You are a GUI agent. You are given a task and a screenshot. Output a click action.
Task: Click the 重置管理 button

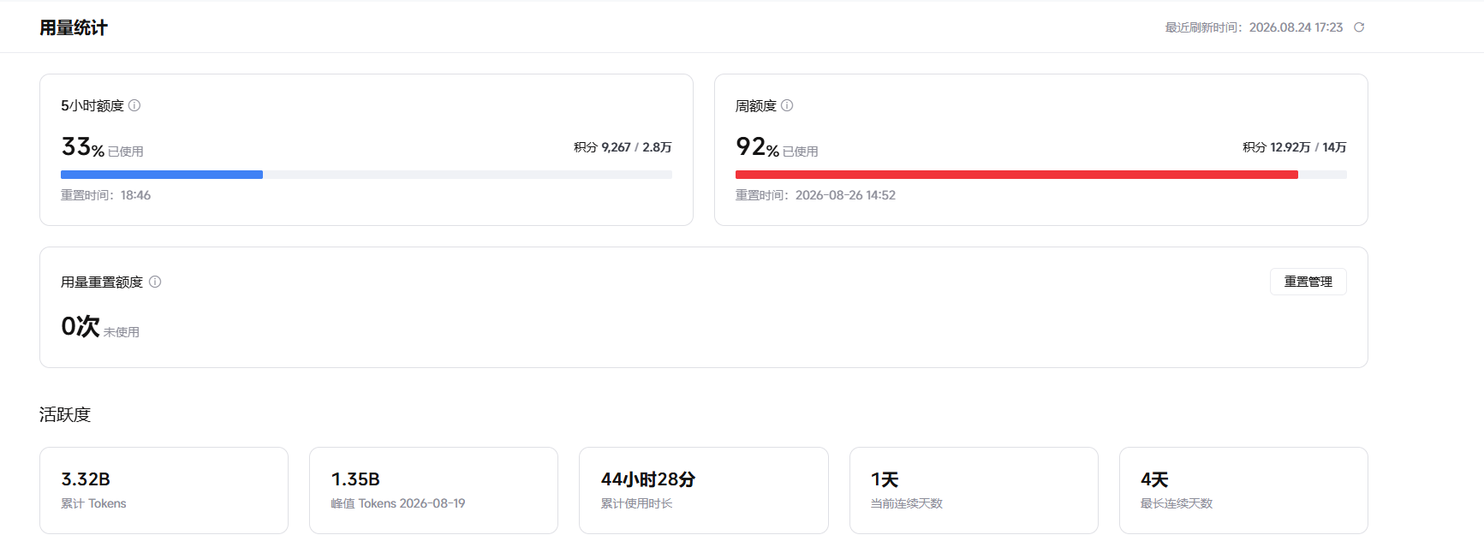(x=1308, y=282)
